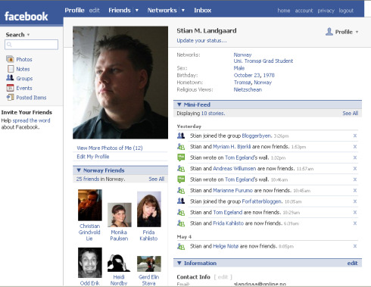Hide the Tom Egeland friendship story
This screenshot has height=287, width=371.
click(355, 212)
